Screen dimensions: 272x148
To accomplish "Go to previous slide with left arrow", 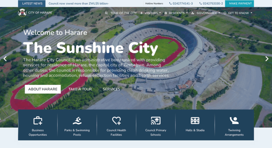I will 5,59.
